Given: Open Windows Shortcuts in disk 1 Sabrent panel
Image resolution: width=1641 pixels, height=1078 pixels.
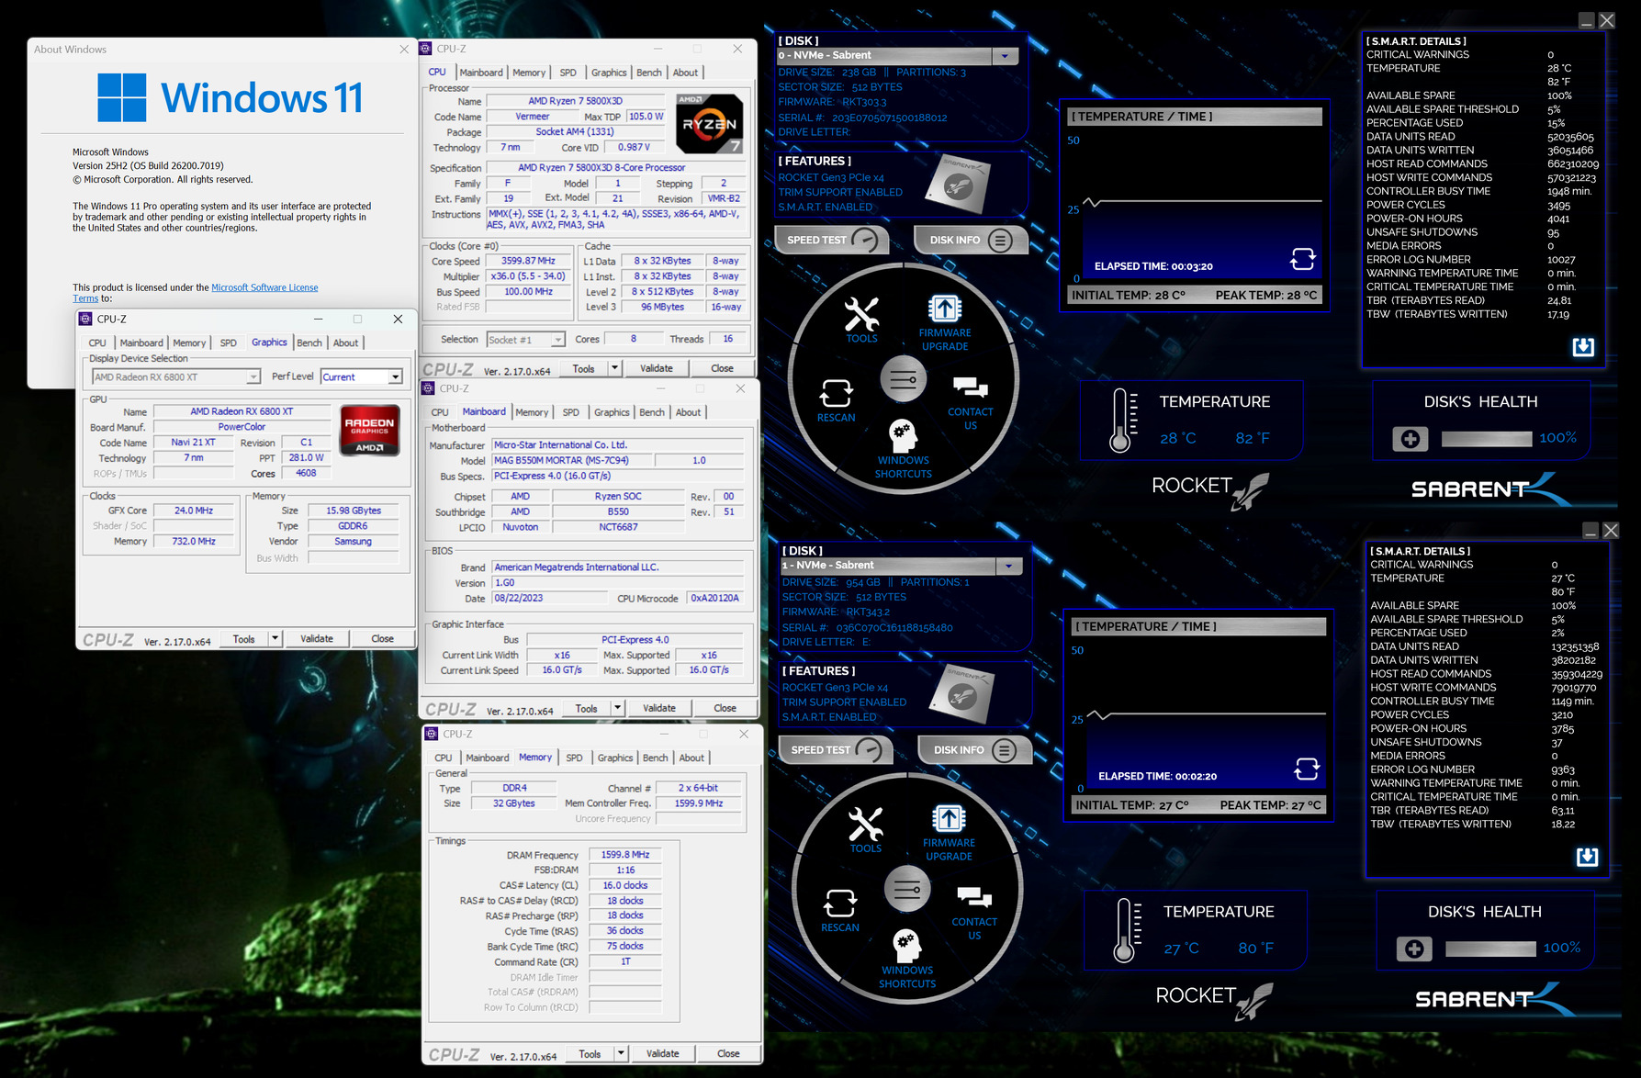Looking at the screenshot, I should (x=907, y=959).
